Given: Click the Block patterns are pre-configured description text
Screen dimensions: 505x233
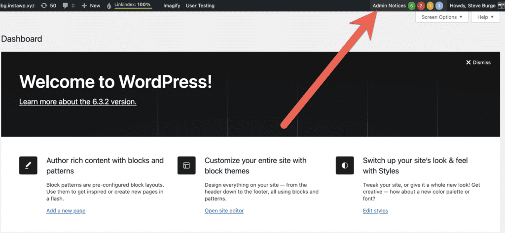Looking at the screenshot, I should (x=106, y=192).
